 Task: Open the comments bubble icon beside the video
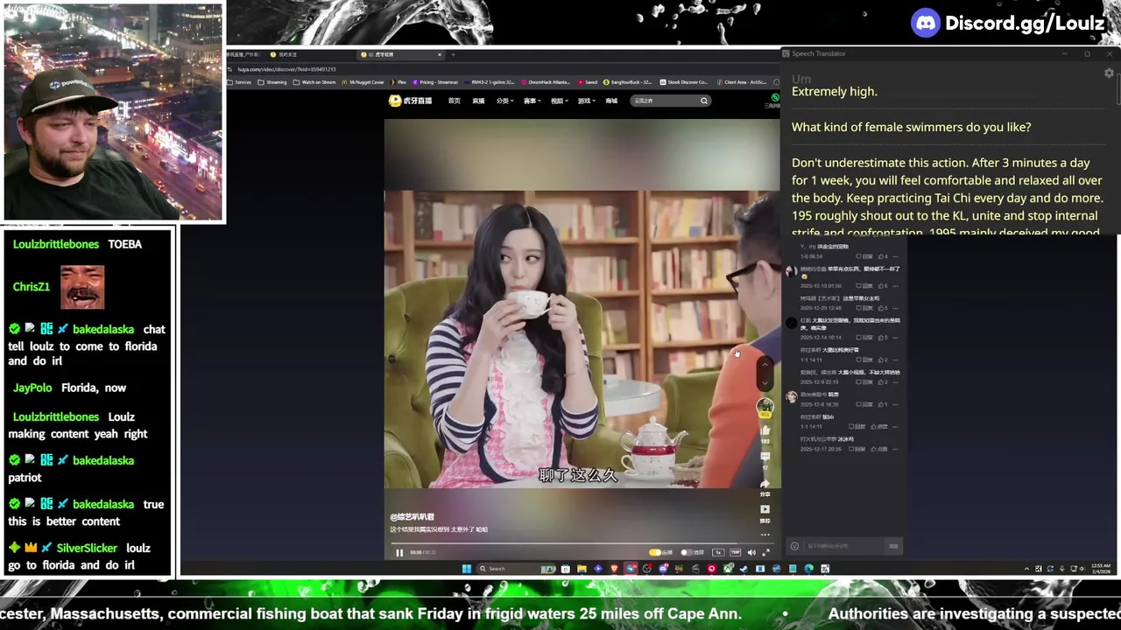pyautogui.click(x=765, y=456)
